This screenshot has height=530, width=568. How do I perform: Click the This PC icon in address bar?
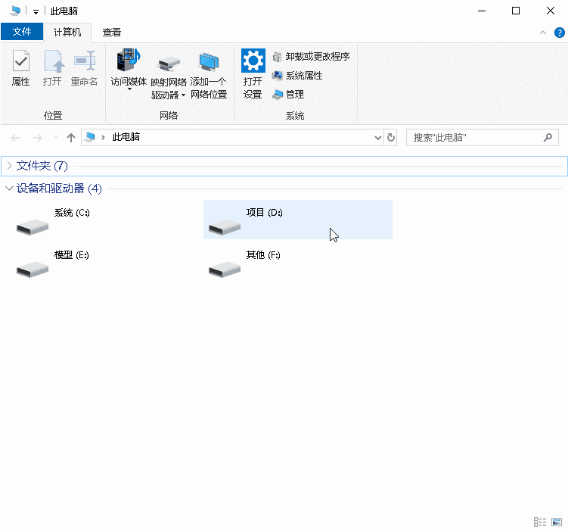[x=90, y=137]
